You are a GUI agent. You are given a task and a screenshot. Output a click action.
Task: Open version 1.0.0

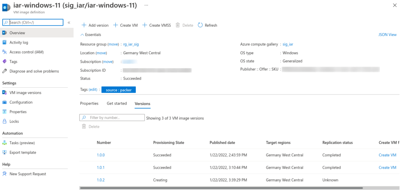pyautogui.click(x=101, y=155)
